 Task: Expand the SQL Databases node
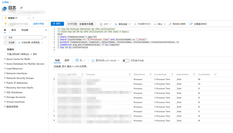(5, 92)
